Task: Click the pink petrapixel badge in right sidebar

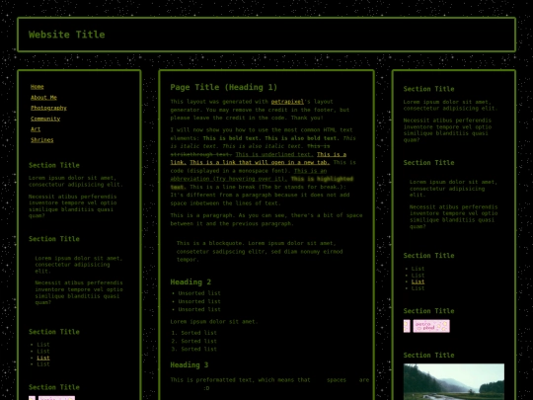Action: [431, 326]
